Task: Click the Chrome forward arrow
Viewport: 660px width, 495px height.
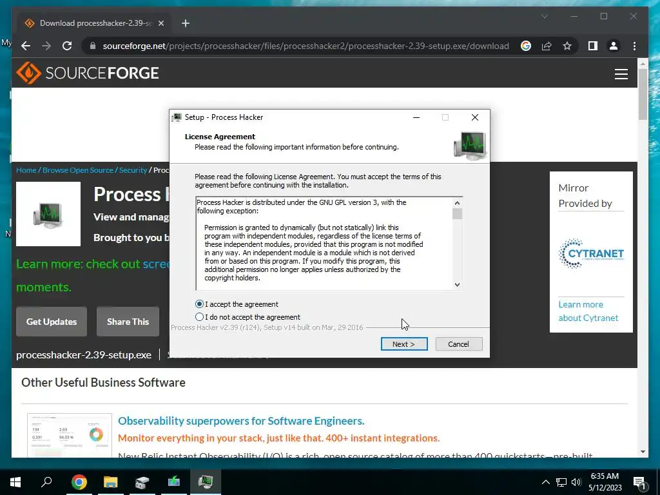Action: (x=46, y=46)
